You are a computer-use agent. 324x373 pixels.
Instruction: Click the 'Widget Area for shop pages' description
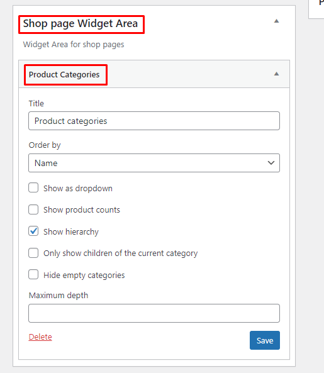(x=74, y=45)
